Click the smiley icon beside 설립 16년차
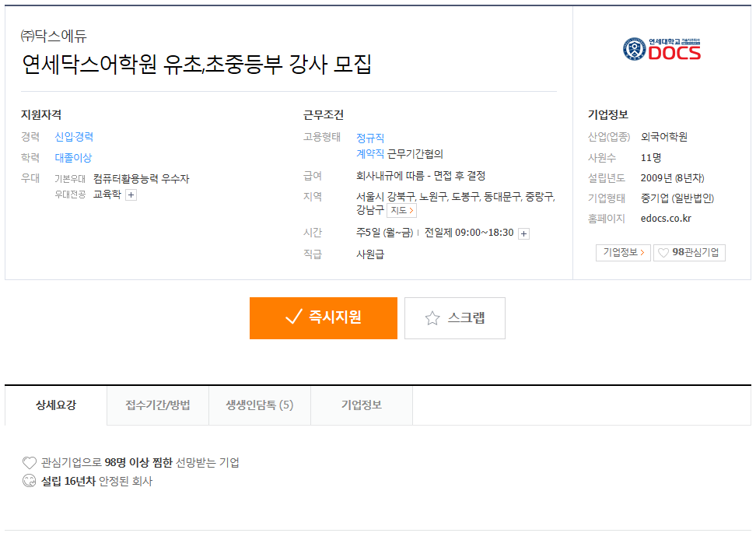This screenshot has height=554, width=756. tap(30, 481)
